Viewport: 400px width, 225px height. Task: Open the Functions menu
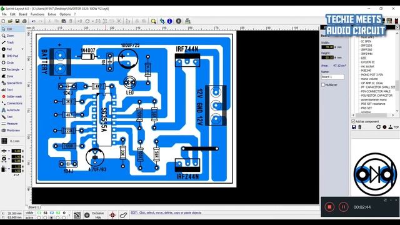point(37,14)
